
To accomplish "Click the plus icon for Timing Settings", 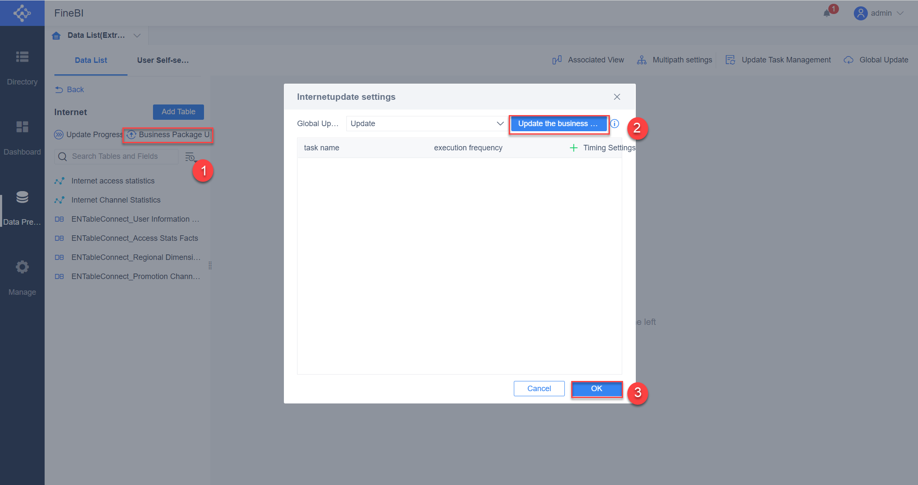I will 574,148.
